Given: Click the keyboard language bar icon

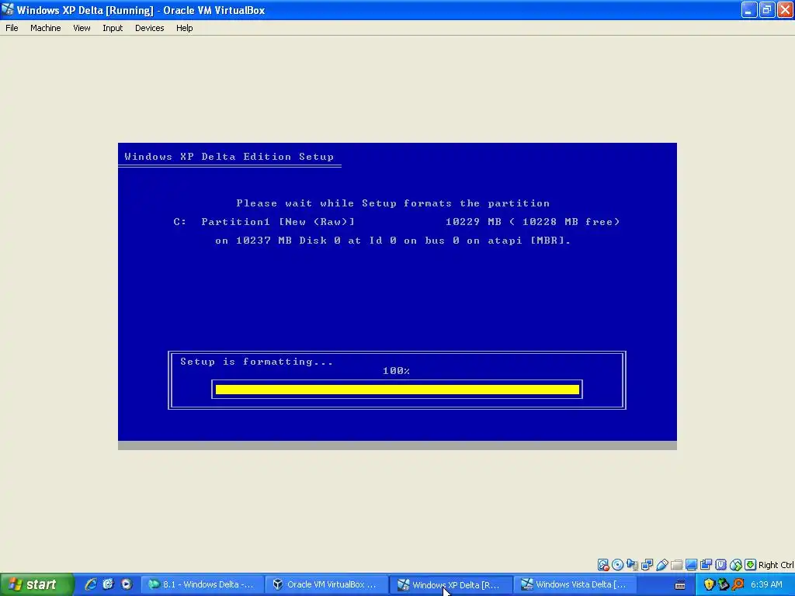Looking at the screenshot, I should (x=680, y=585).
